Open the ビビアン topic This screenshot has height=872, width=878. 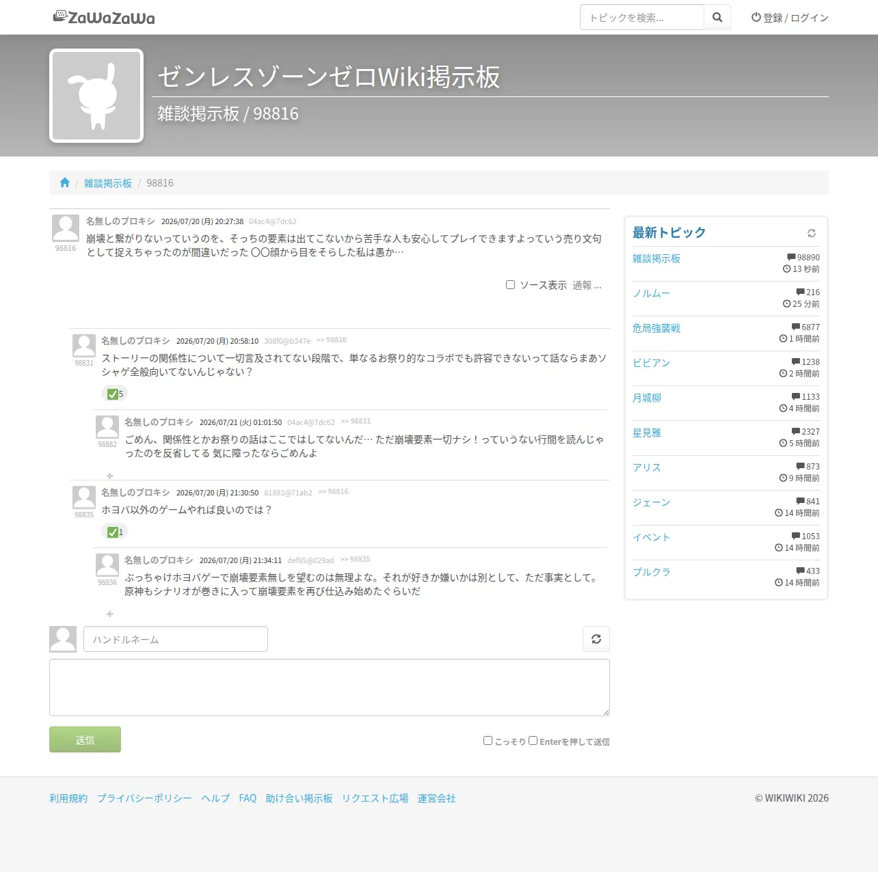(x=652, y=363)
